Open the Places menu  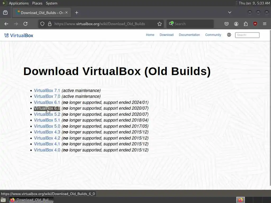pos(37,3)
